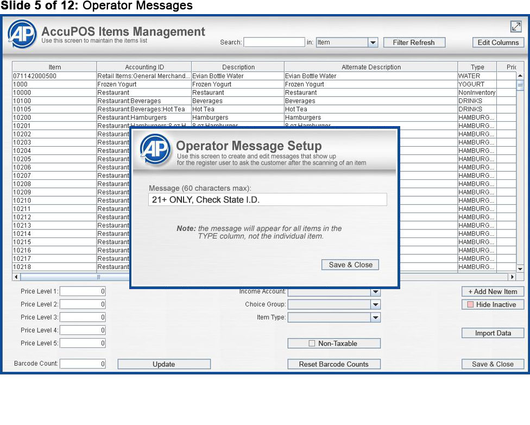Click the Update button
The width and height of the screenshot is (530, 425).
pyautogui.click(x=164, y=364)
